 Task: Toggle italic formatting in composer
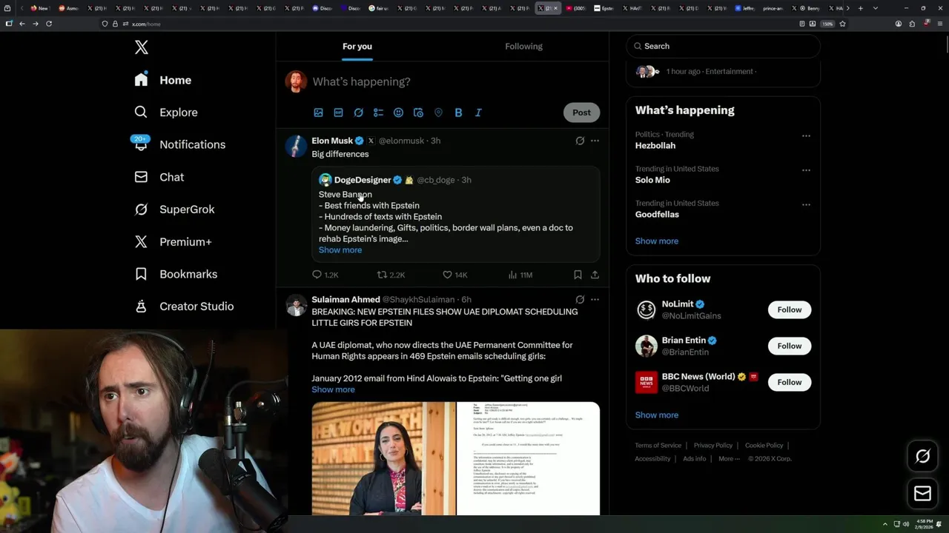point(478,113)
